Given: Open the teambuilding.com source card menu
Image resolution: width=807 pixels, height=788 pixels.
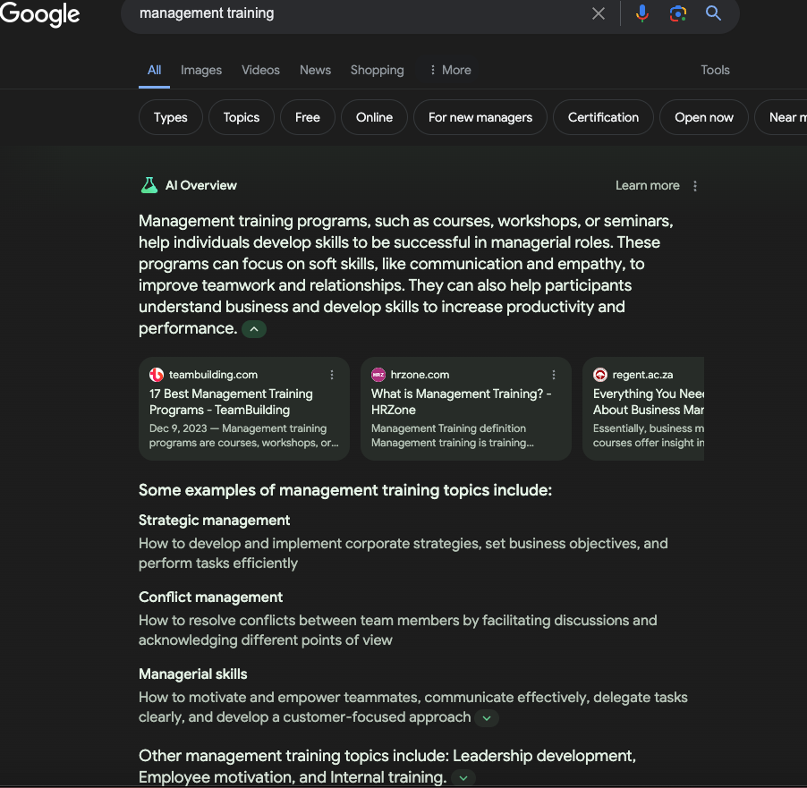Looking at the screenshot, I should point(332,375).
